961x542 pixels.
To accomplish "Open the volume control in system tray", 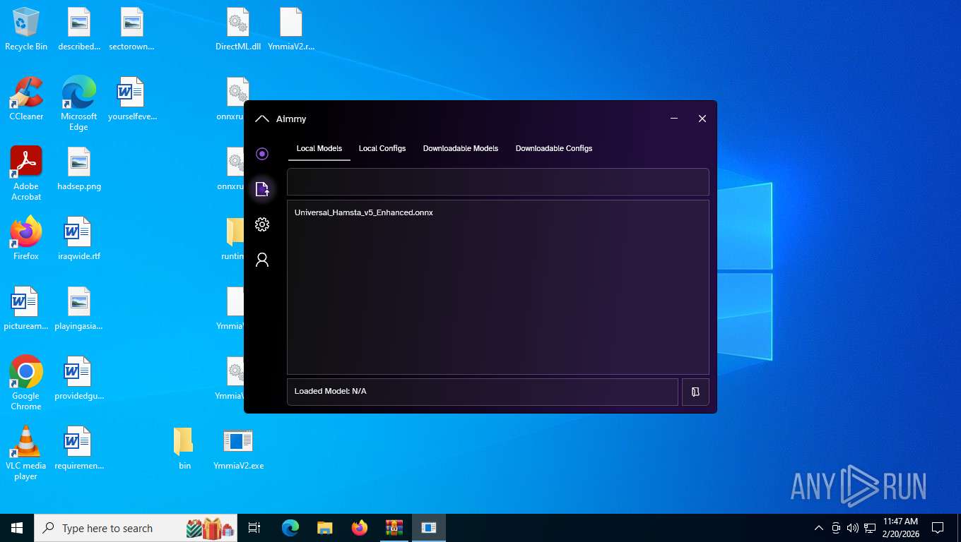I will [x=853, y=528].
